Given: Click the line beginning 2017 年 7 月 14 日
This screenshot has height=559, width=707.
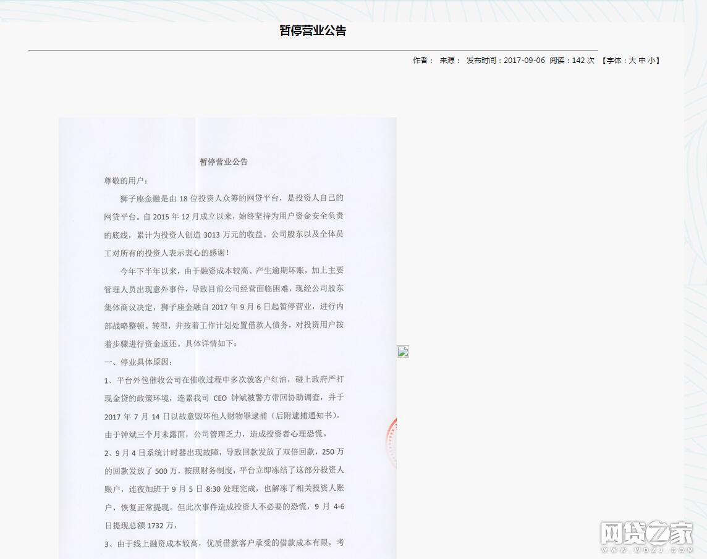Looking at the screenshot, I should (x=222, y=416).
